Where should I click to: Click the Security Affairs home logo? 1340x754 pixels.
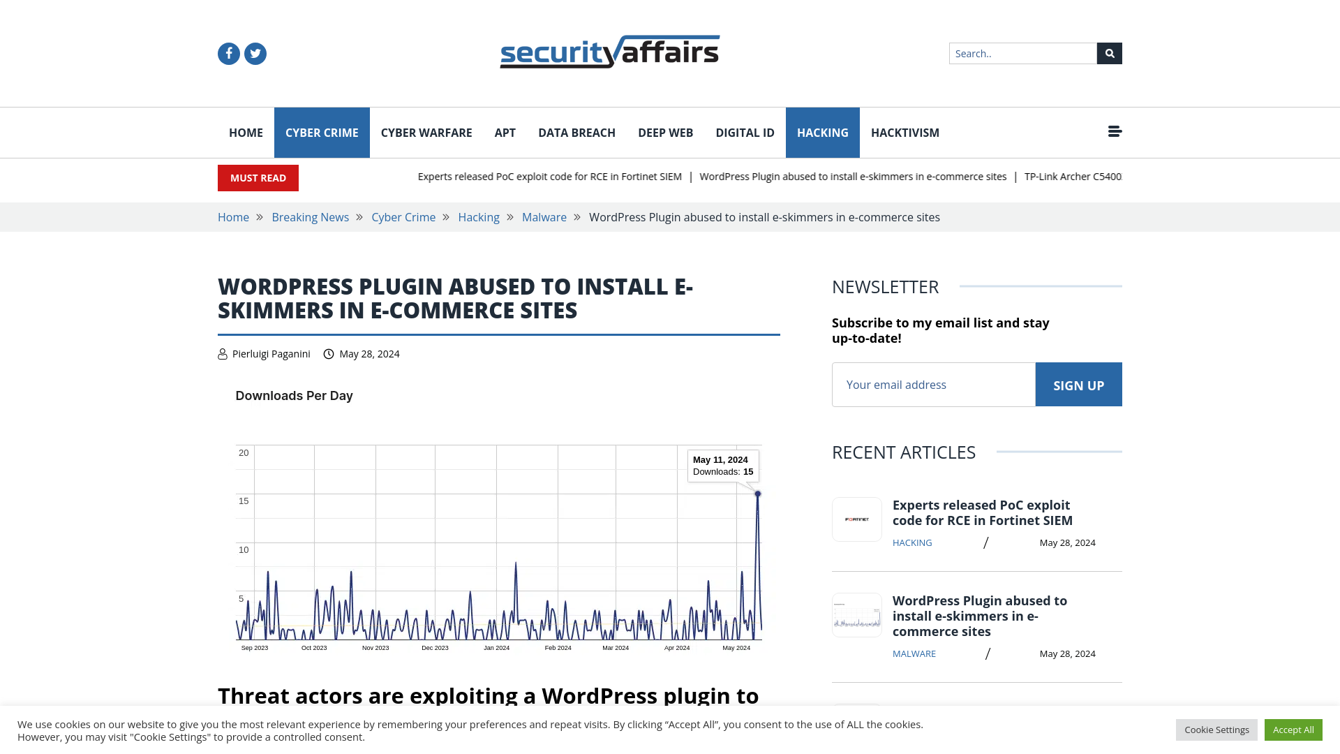(x=610, y=53)
